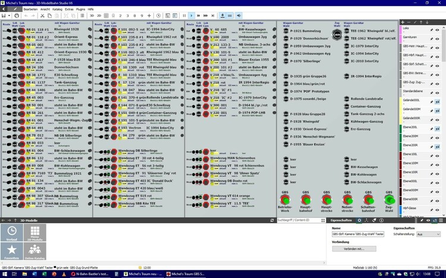Open the Windows Start button
The height and width of the screenshot is (278, 446).
click(x=5, y=274)
